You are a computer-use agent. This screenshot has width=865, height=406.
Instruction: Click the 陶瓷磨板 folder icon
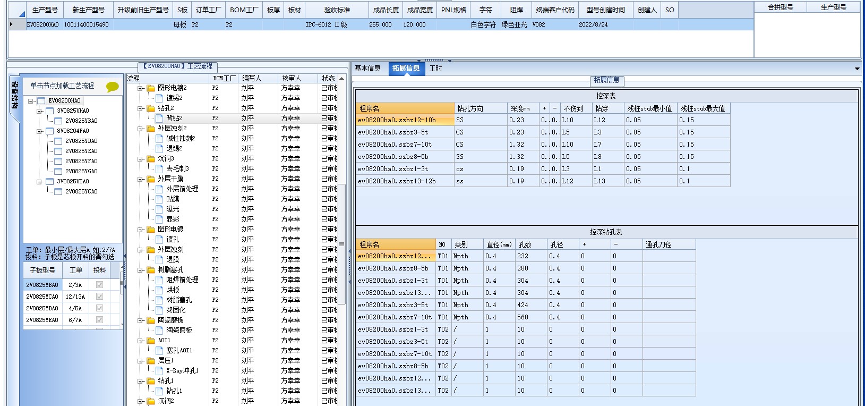(151, 320)
